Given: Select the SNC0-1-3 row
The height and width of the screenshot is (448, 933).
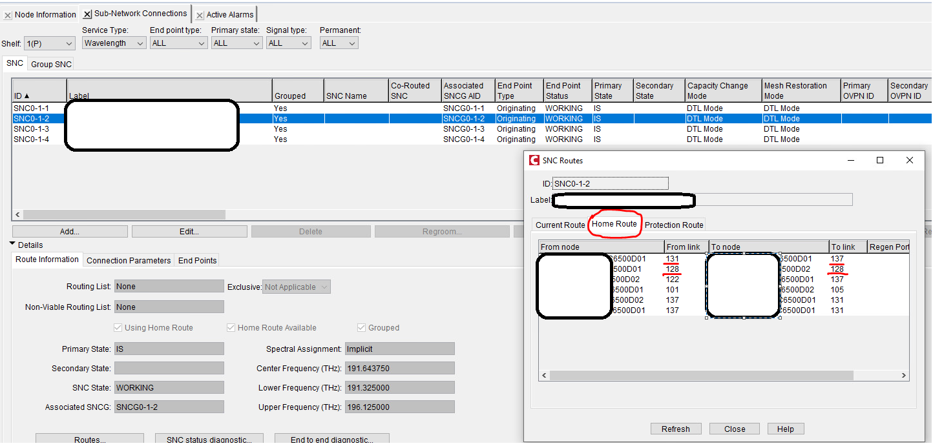Looking at the screenshot, I should tap(472, 129).
